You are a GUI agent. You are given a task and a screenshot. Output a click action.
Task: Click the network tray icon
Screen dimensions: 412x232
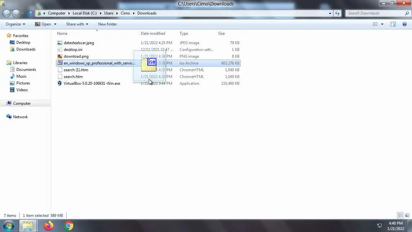pyautogui.click(x=379, y=226)
